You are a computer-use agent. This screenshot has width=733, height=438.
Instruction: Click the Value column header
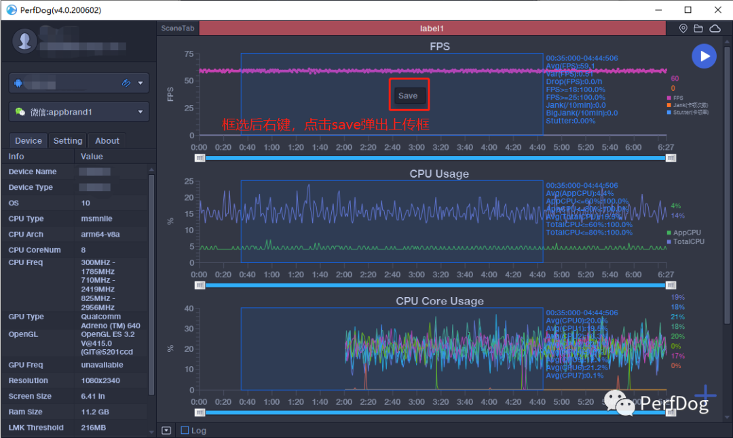pos(92,157)
